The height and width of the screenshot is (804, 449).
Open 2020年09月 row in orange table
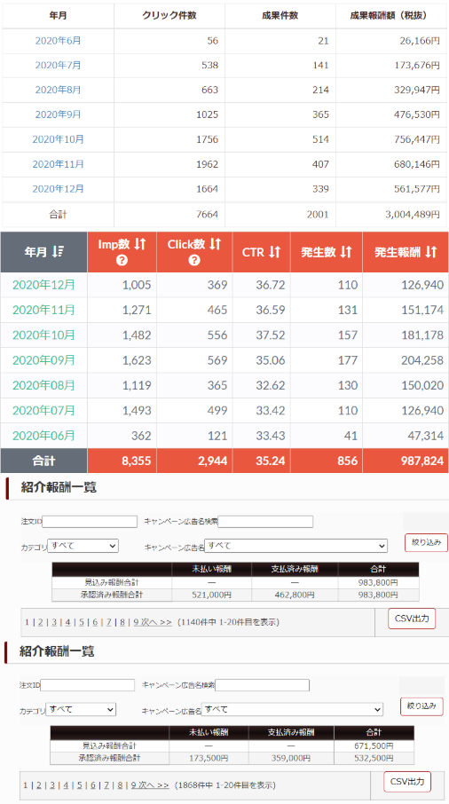click(43, 360)
